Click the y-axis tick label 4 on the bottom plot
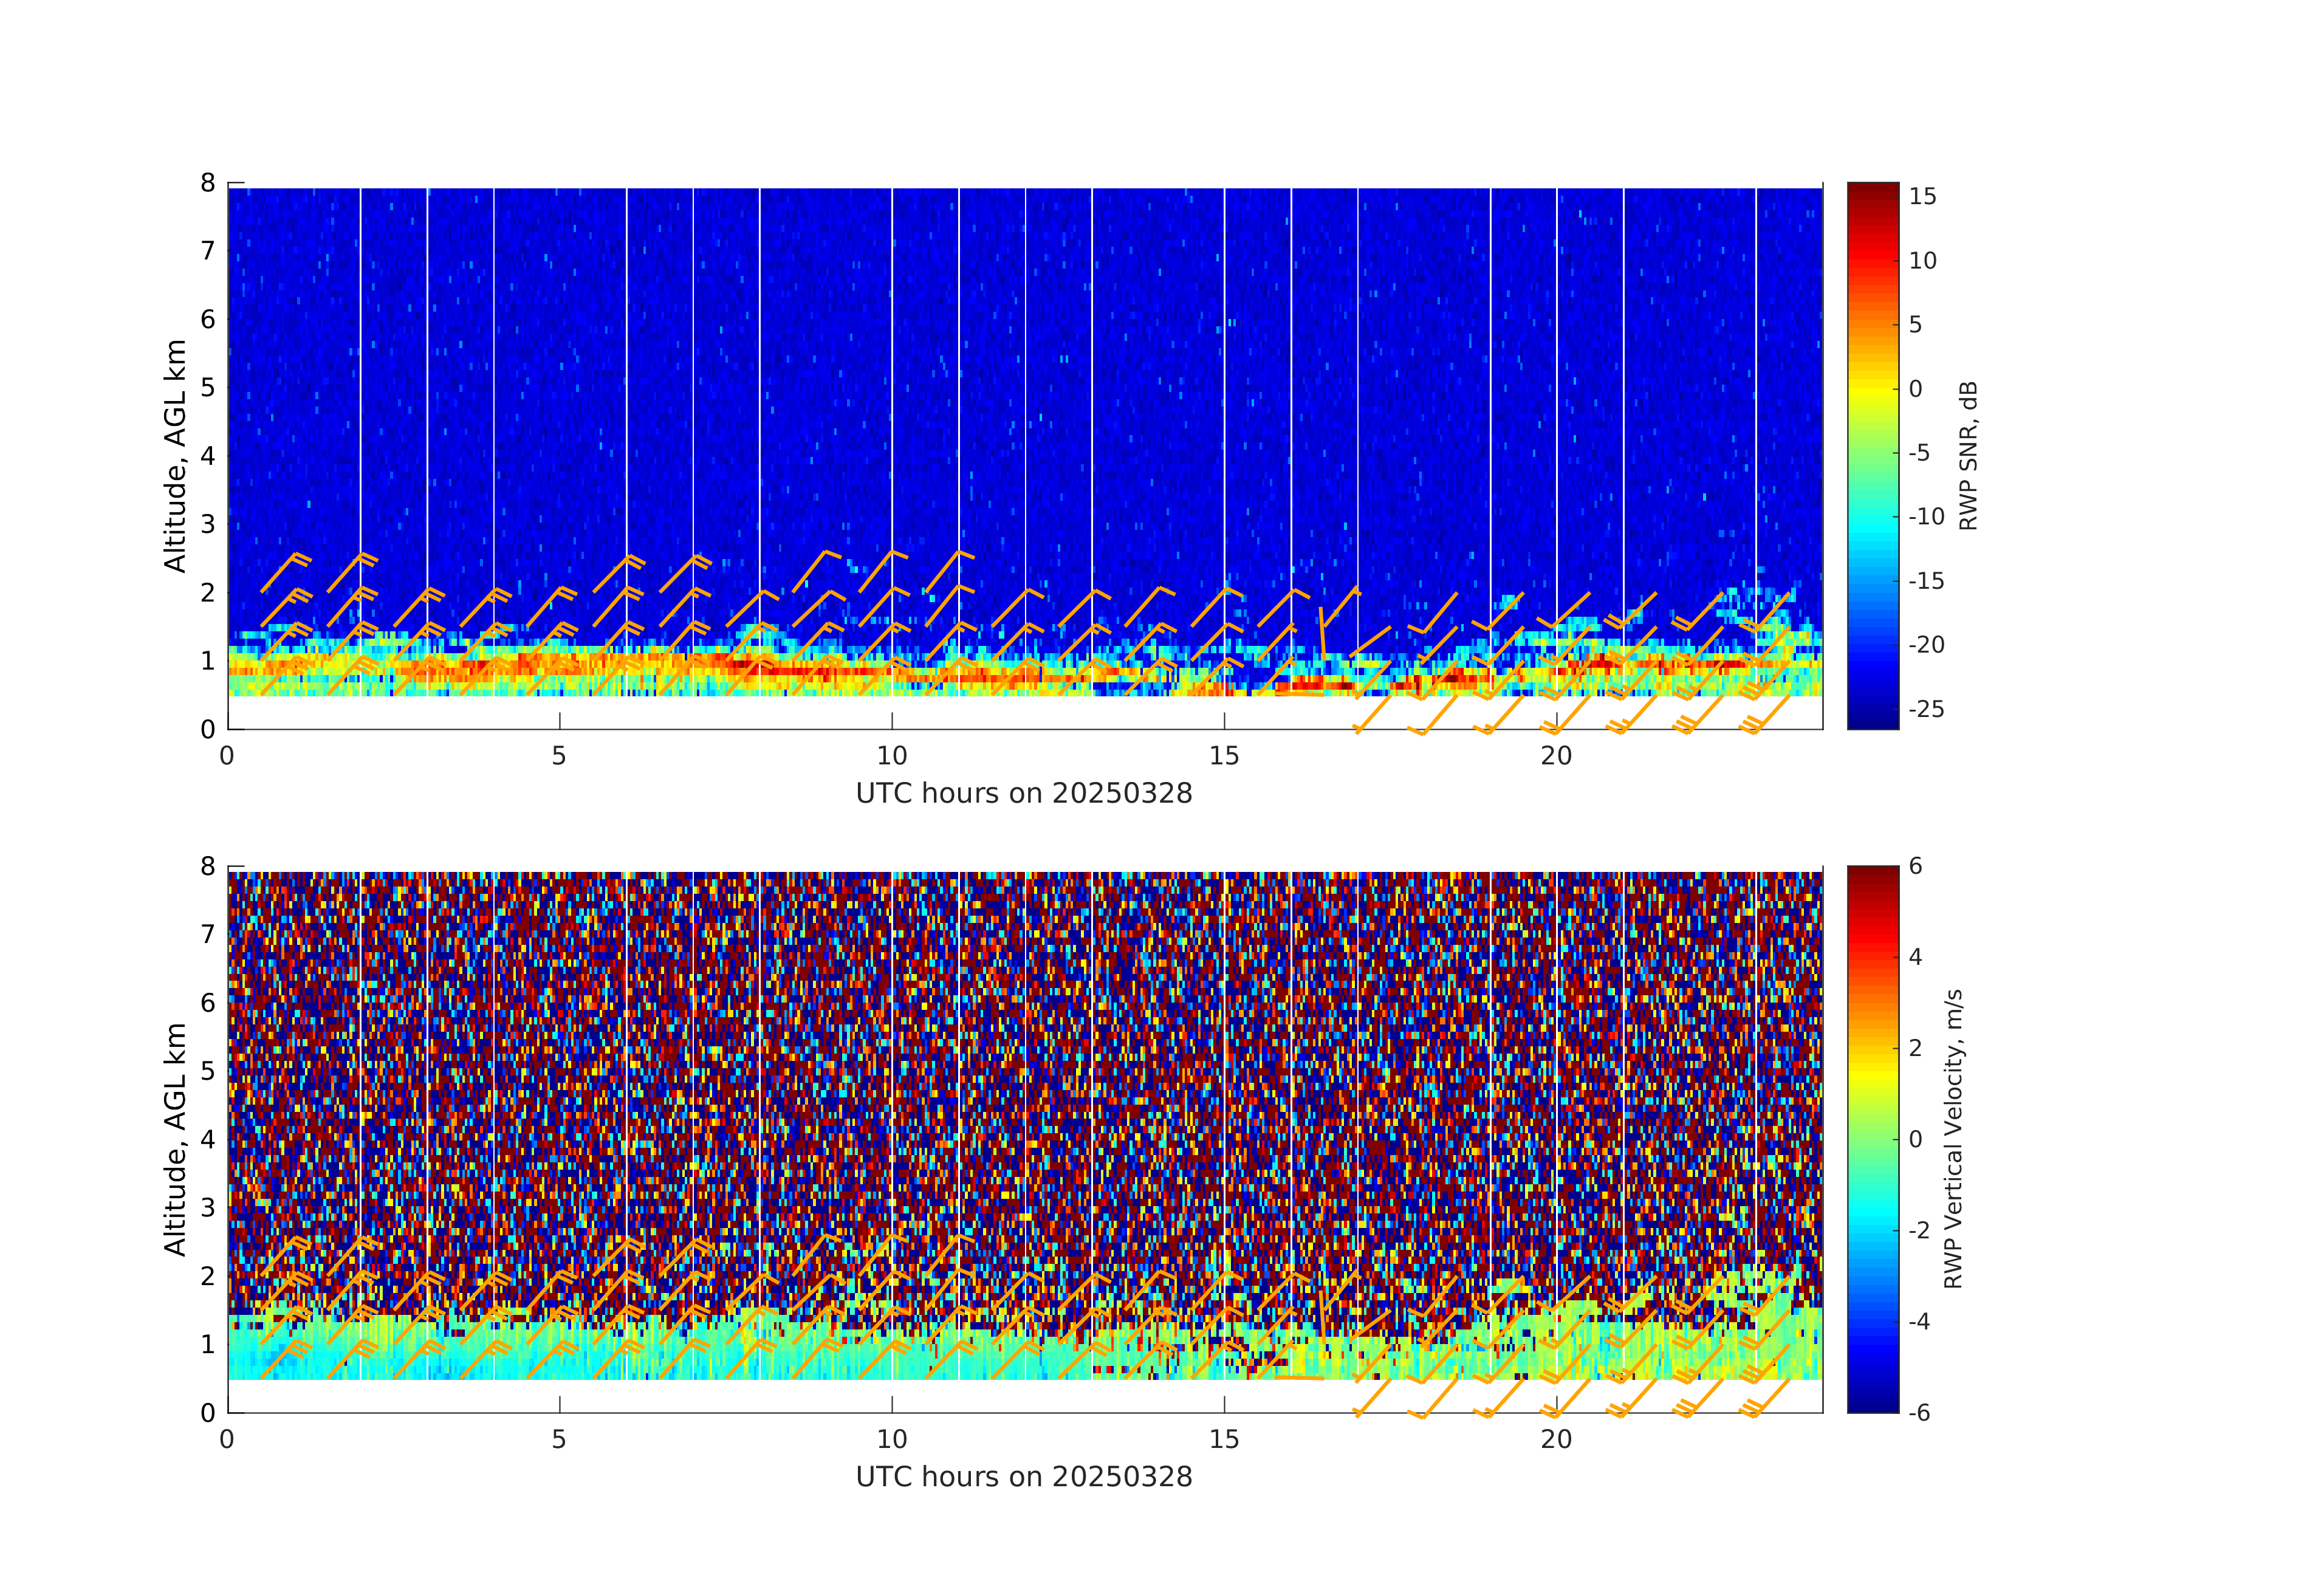 [x=208, y=1139]
